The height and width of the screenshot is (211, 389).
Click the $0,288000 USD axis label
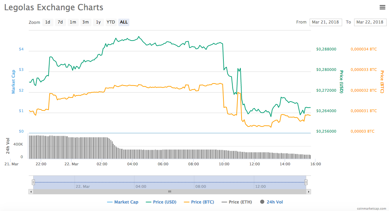[x=326, y=49]
